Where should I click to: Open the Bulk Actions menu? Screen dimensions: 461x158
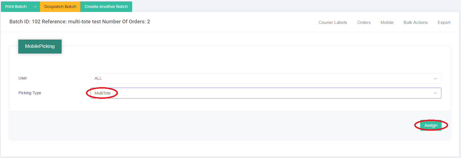click(416, 22)
